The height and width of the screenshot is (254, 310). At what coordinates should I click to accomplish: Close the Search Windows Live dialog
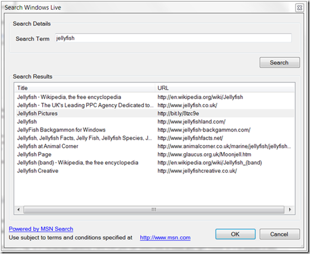tap(299, 8)
